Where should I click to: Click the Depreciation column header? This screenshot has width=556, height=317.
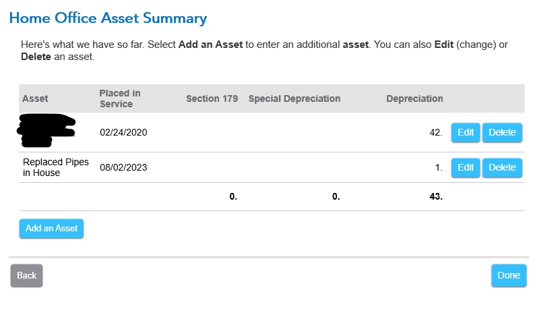(x=414, y=98)
